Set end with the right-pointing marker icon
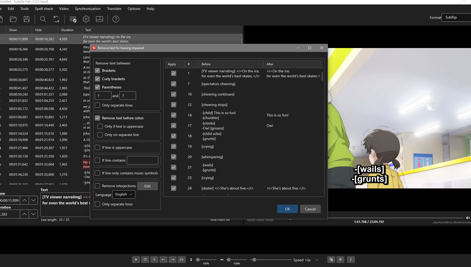 point(173,259)
